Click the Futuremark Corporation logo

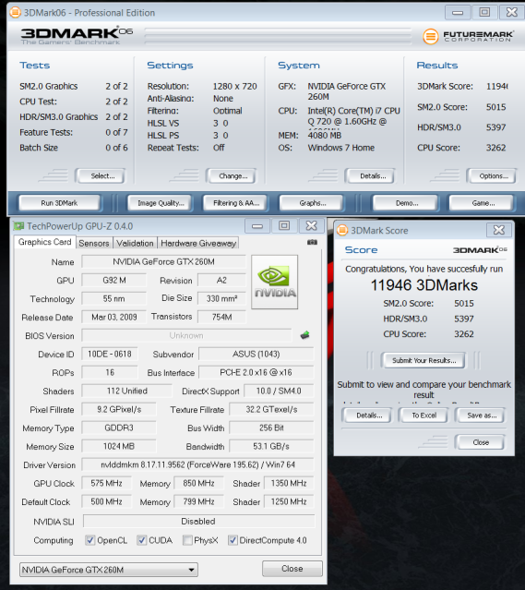[468, 37]
